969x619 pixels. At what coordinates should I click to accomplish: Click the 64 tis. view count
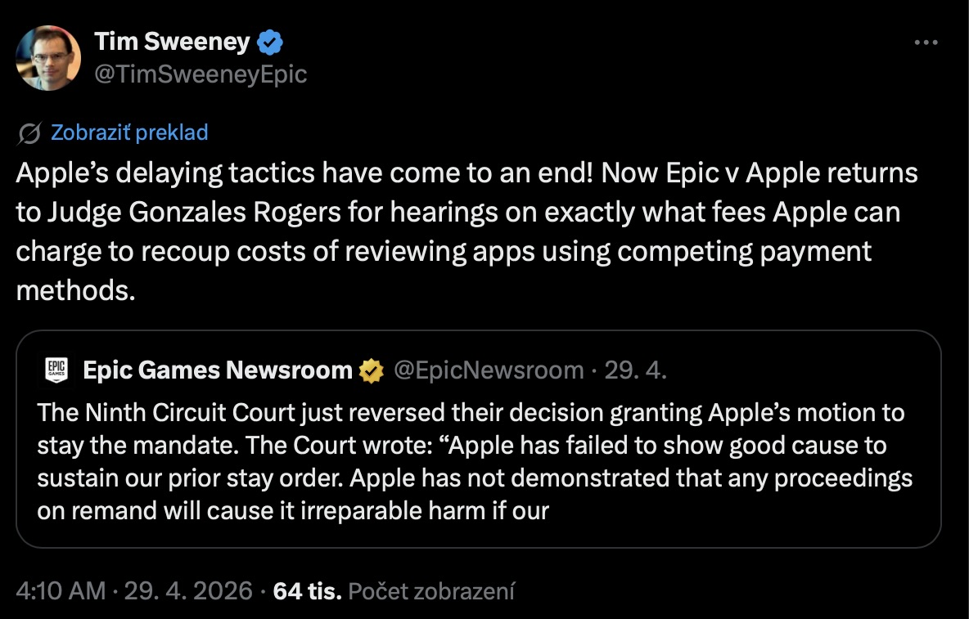[307, 591]
